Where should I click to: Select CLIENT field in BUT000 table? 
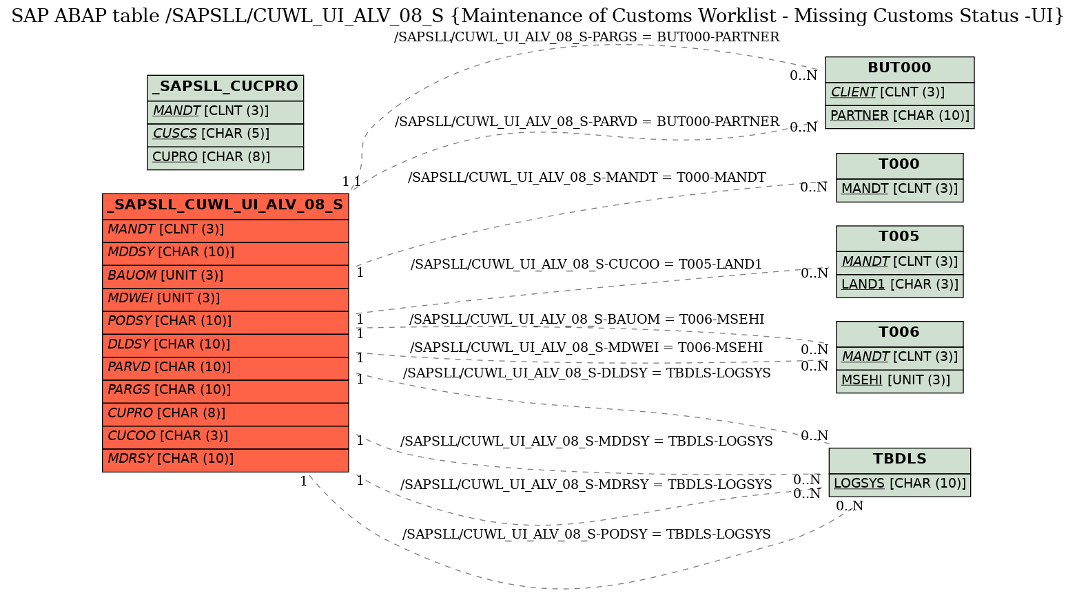pyautogui.click(x=899, y=94)
